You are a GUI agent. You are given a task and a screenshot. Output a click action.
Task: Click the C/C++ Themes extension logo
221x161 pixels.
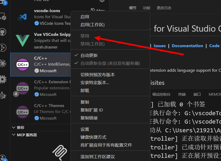tap(22, 112)
